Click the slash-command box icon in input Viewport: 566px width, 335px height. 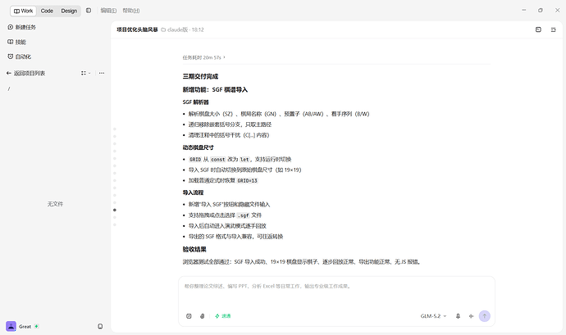[x=189, y=316]
